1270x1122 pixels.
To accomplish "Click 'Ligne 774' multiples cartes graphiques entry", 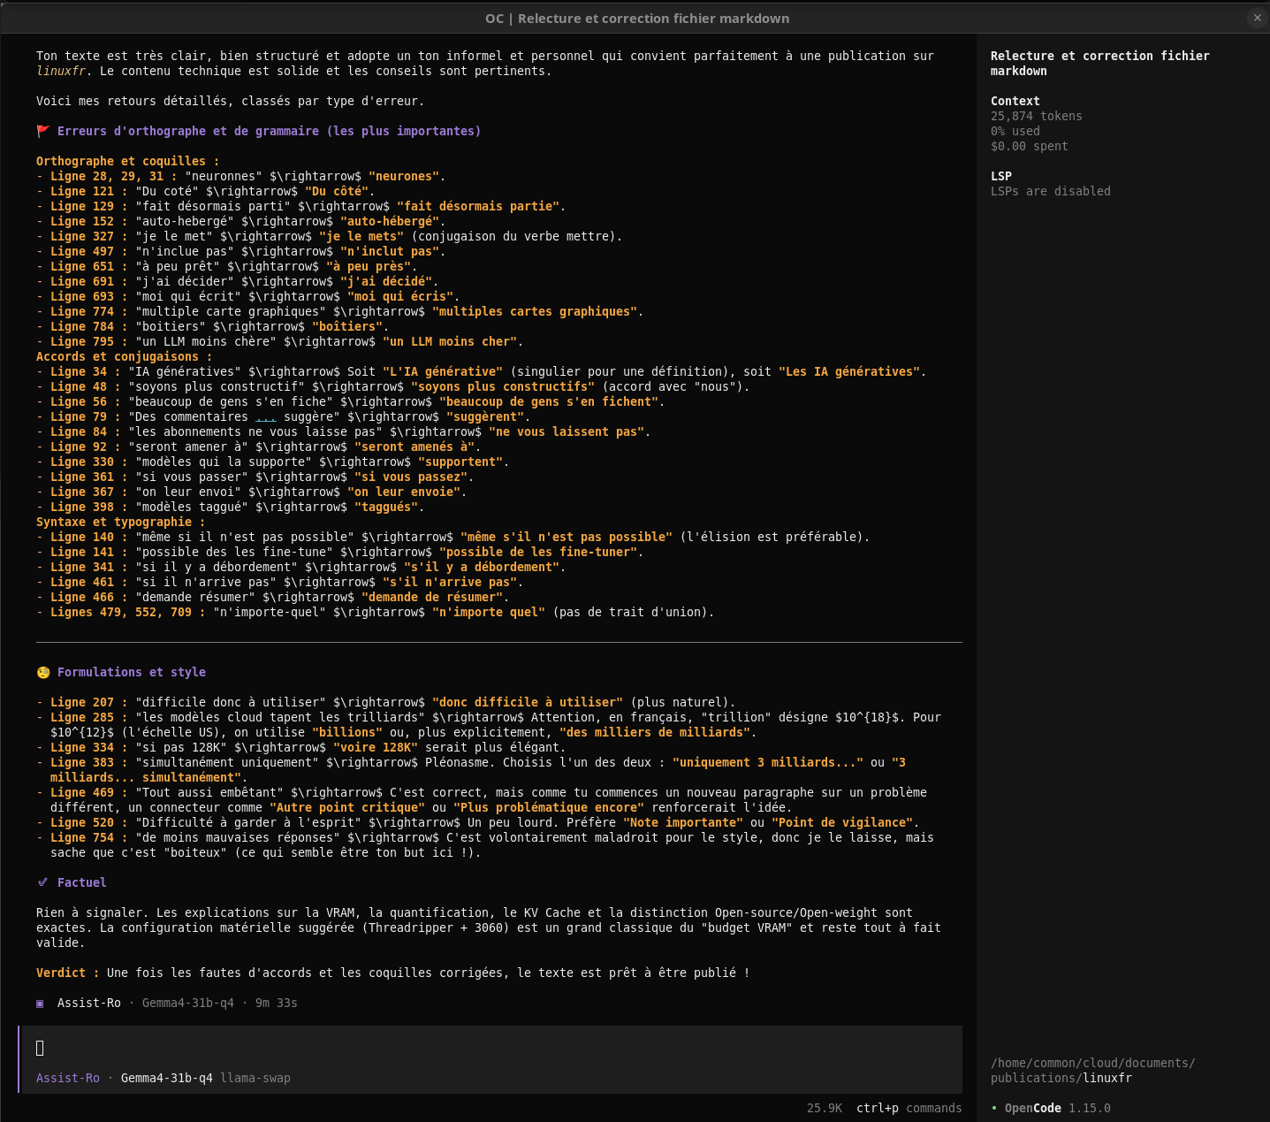I will (340, 311).
